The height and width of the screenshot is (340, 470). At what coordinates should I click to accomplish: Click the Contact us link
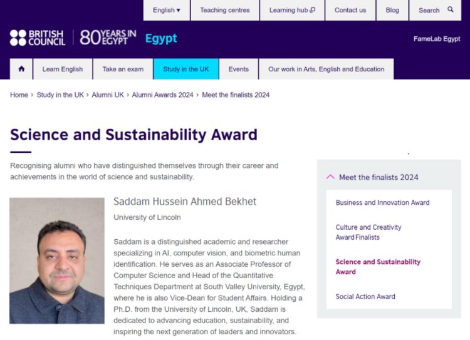click(350, 10)
